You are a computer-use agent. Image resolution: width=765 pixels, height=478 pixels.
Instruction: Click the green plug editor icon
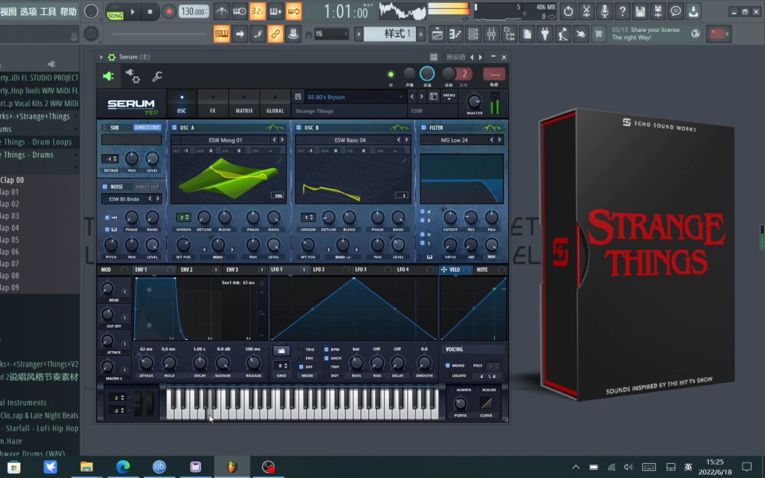click(x=109, y=76)
